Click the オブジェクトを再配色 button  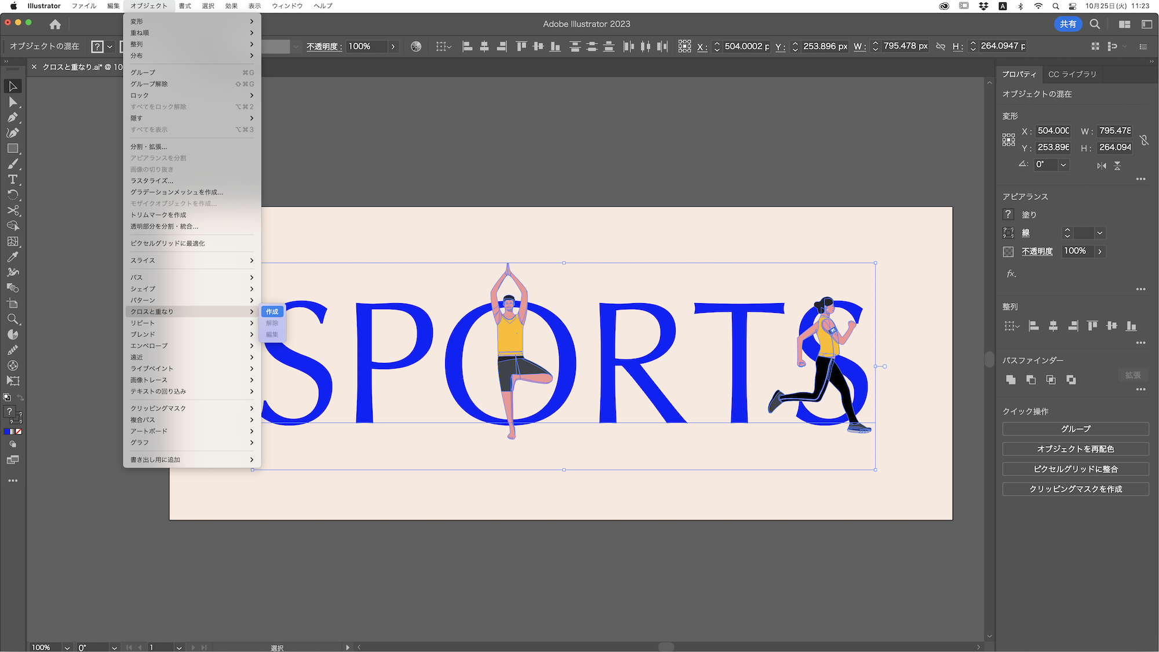coord(1076,449)
